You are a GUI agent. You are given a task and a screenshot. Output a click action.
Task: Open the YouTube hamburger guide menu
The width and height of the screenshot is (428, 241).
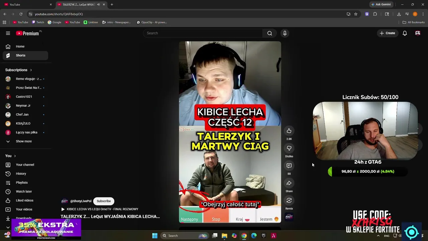(x=8, y=33)
